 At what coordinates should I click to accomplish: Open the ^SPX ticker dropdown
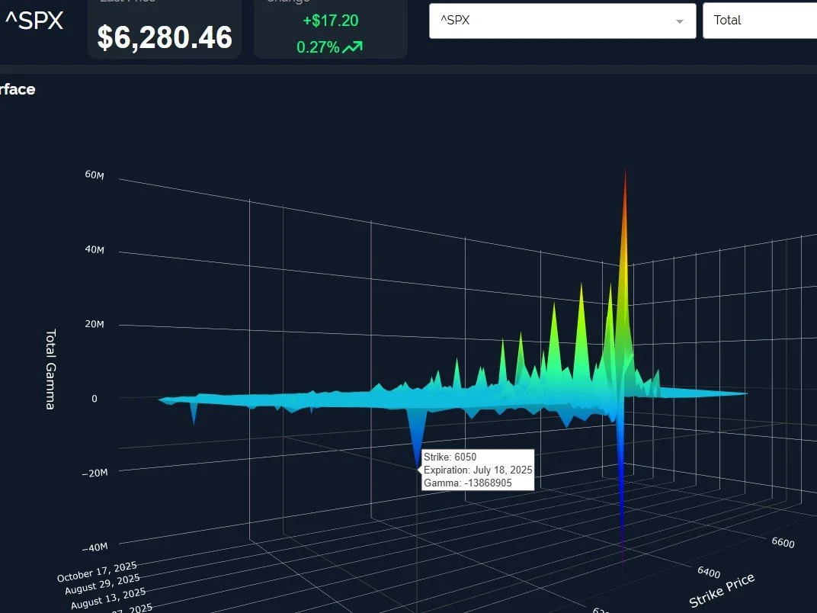click(562, 21)
